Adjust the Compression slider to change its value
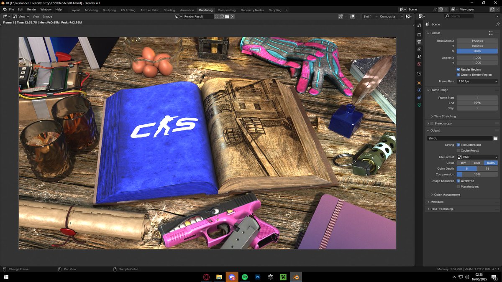Viewport: 502px width, 282px height. click(x=477, y=174)
